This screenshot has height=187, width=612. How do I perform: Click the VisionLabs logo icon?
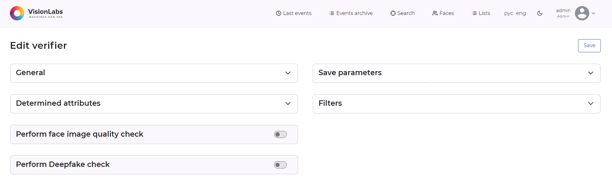(x=17, y=13)
